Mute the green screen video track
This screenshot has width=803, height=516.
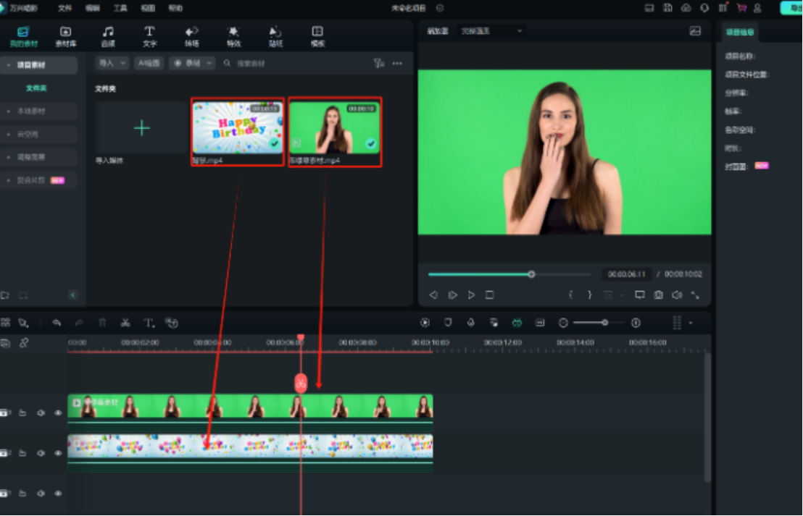pos(41,413)
